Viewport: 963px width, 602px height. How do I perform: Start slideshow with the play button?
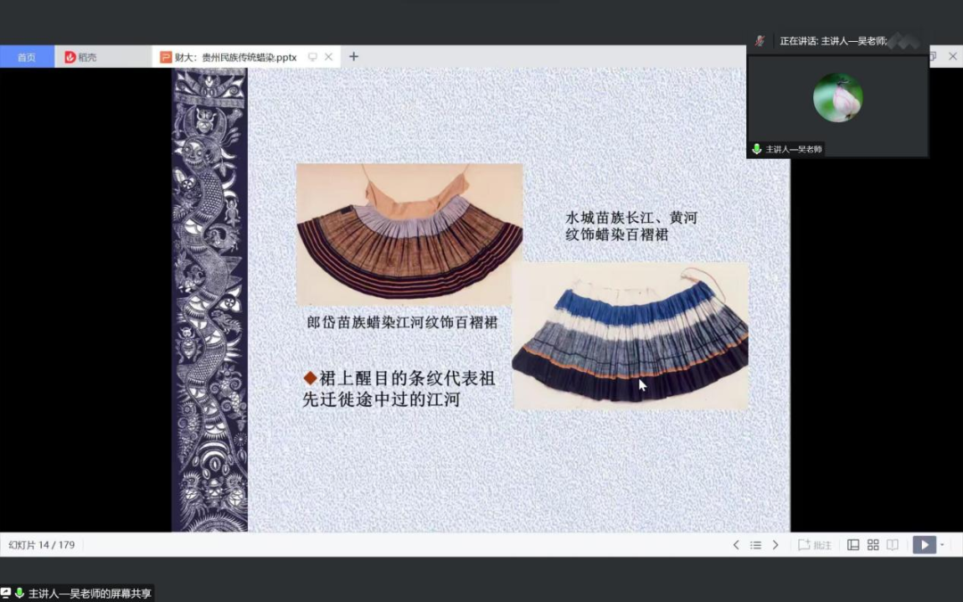pyautogui.click(x=924, y=545)
